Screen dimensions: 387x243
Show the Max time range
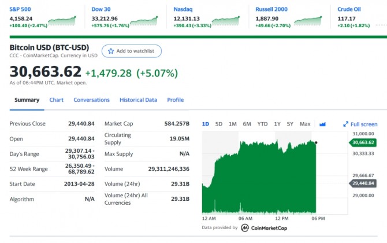[305, 124]
